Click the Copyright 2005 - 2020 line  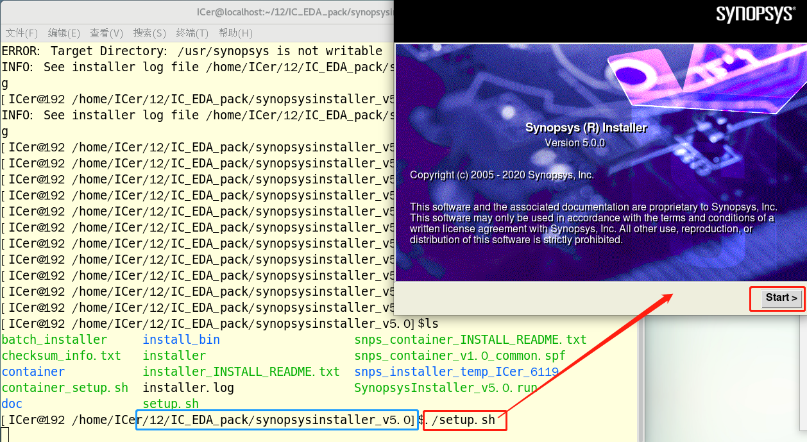tap(502, 174)
